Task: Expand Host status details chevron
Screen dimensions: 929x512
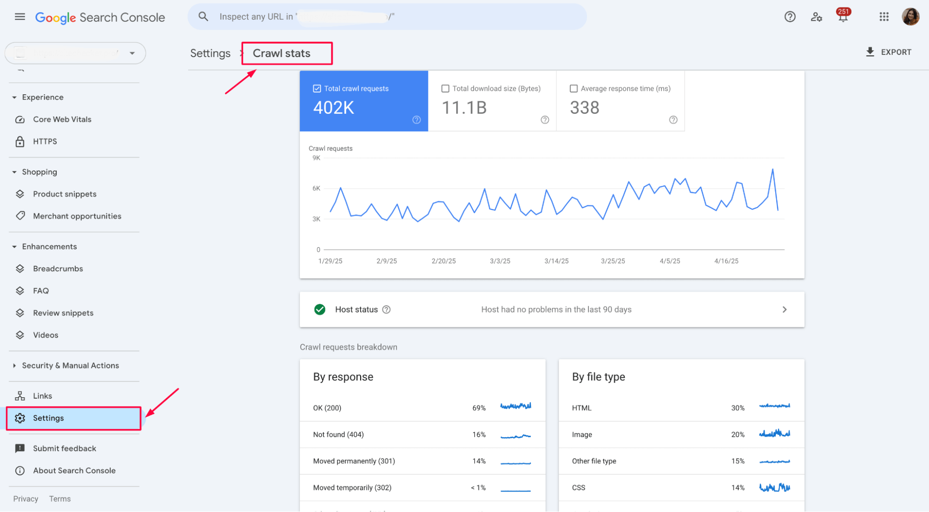Action: coord(784,309)
